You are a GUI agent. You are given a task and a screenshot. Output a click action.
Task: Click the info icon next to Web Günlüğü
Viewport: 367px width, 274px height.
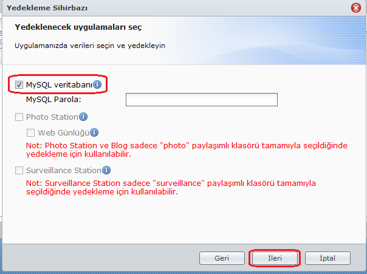94,132
